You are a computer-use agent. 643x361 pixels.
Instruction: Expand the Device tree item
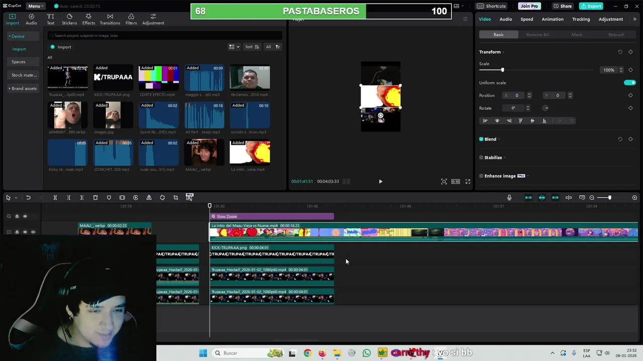click(10, 36)
